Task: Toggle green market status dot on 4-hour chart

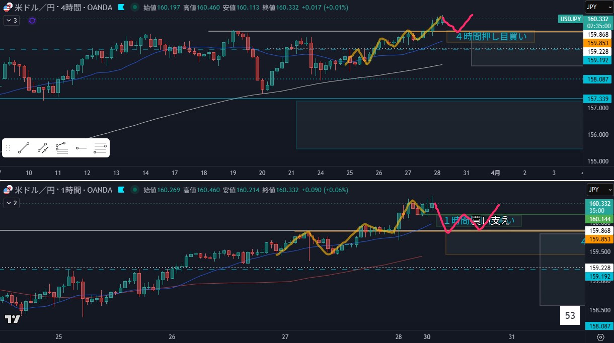Action: click(x=134, y=7)
